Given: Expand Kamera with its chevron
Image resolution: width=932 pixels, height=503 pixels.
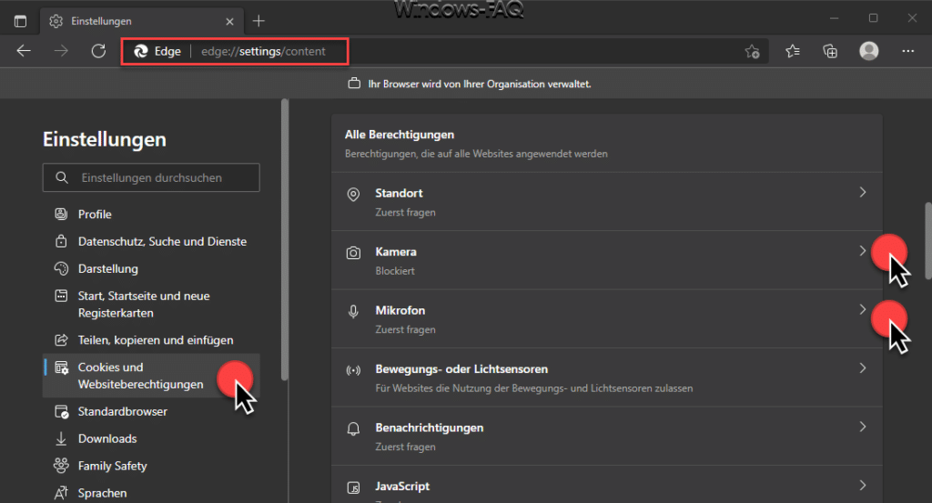Looking at the screenshot, I should (863, 251).
